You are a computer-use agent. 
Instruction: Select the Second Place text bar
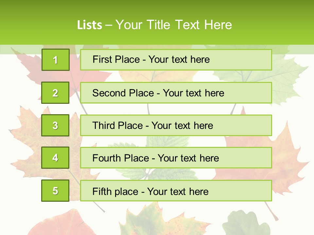point(176,93)
